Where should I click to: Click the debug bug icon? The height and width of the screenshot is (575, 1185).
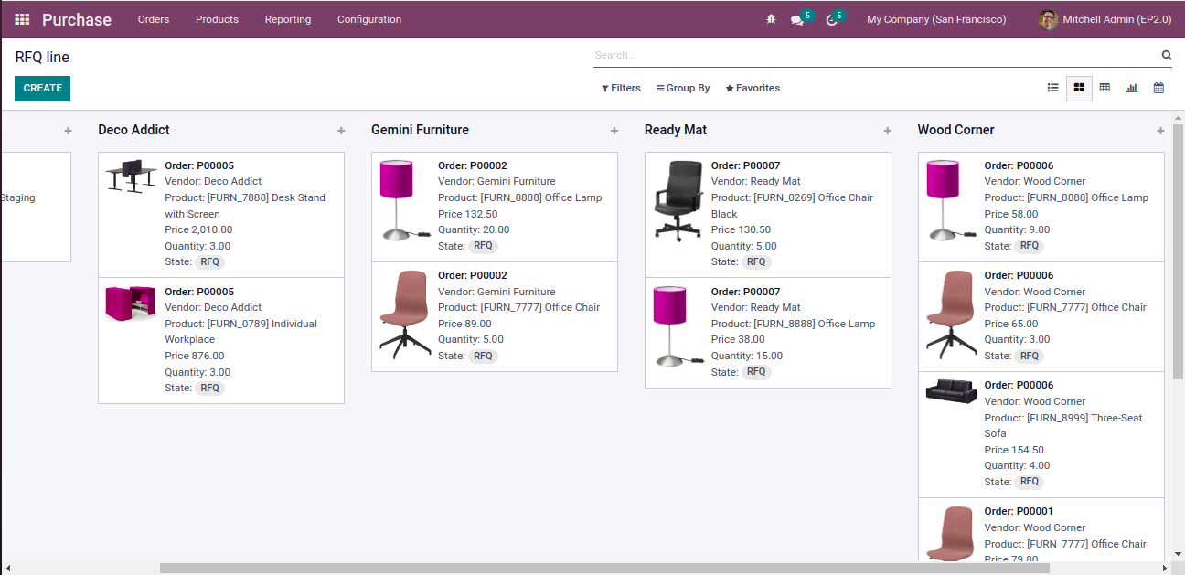click(x=771, y=19)
